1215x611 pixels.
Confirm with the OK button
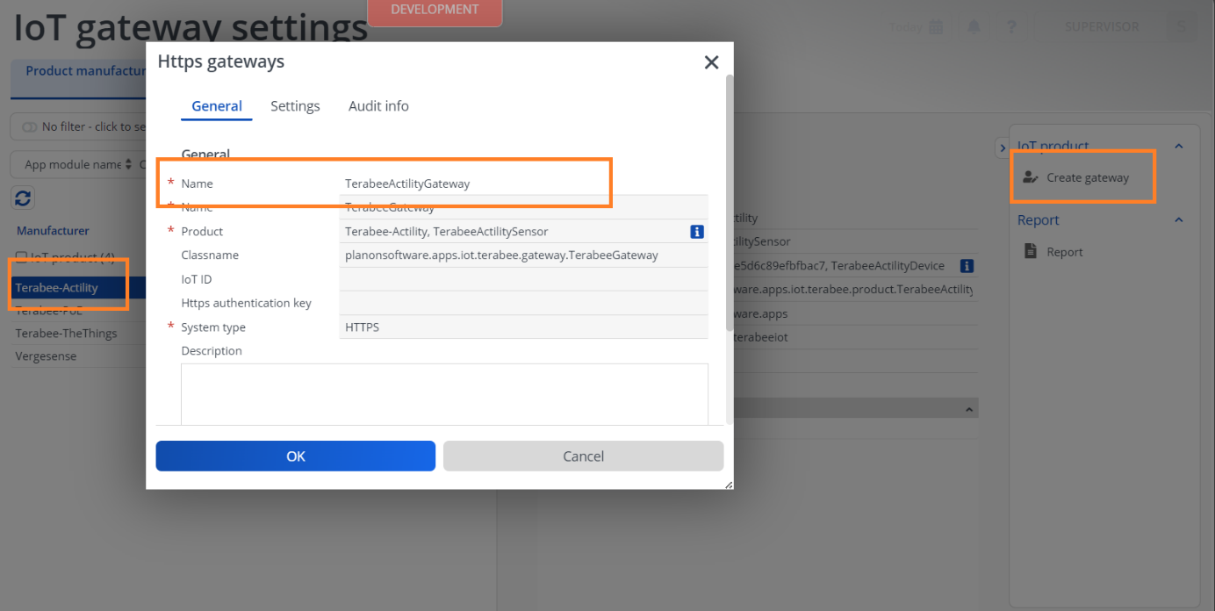point(296,456)
